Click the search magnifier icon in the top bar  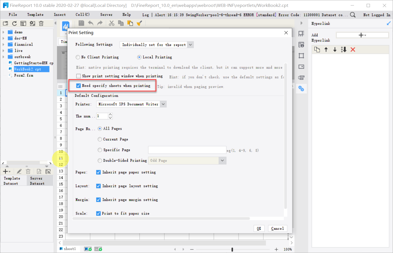click(353, 15)
